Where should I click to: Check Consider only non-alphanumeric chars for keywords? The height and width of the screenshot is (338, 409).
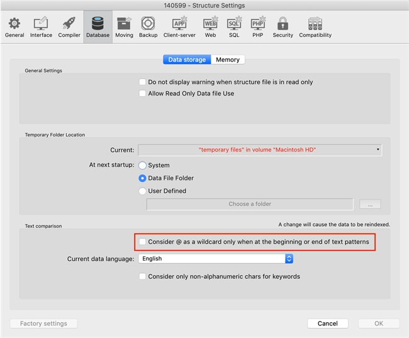(x=142, y=276)
